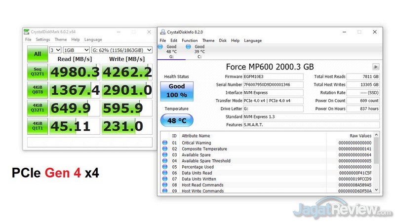This screenshot has width=395, height=222.
Task: Click the Drive Letter field G:
Action: click(x=273, y=109)
